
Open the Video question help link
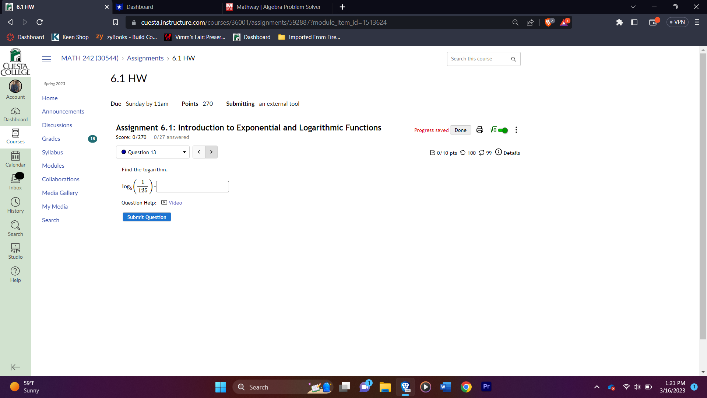click(x=176, y=203)
